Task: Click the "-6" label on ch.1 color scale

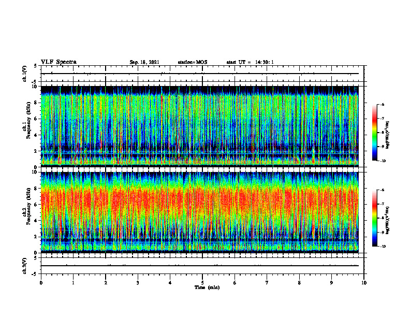Action: [x=382, y=104]
